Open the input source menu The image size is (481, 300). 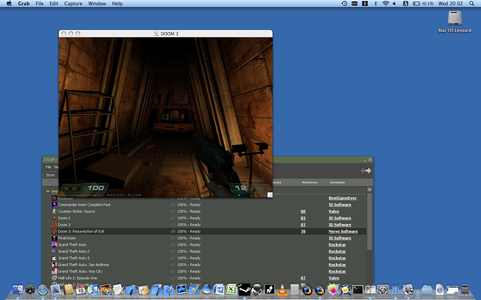point(406,3)
